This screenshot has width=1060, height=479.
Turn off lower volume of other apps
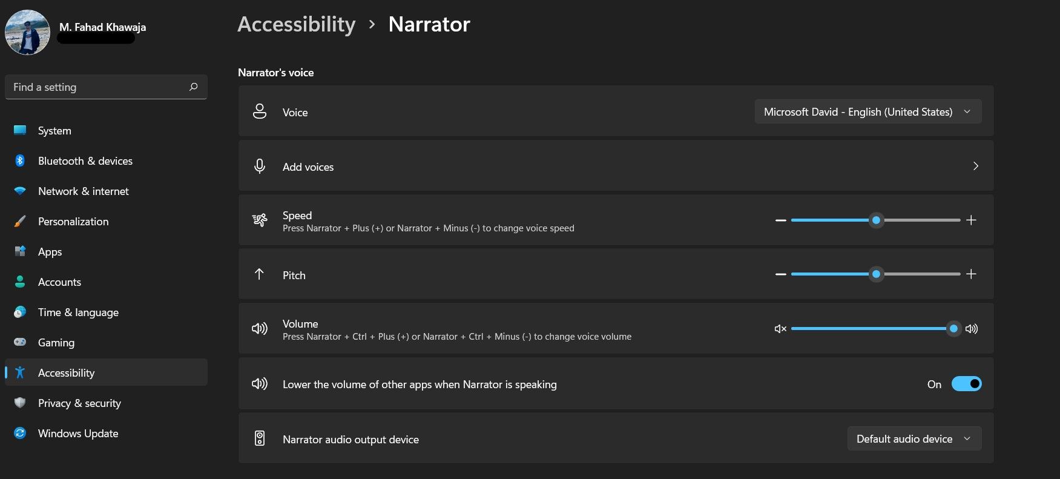click(966, 384)
